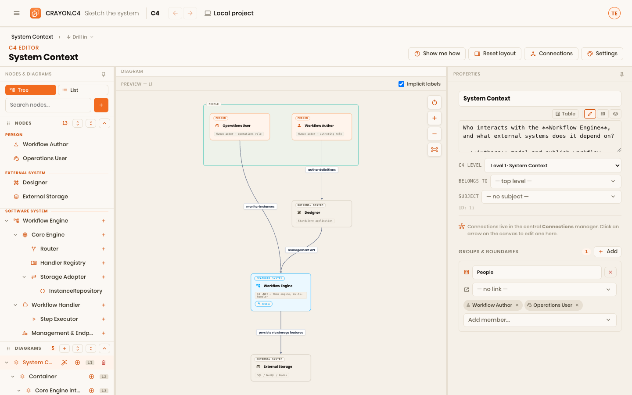The width and height of the screenshot is (632, 395).
Task: Switch node panel to List view
Action: pos(83,90)
